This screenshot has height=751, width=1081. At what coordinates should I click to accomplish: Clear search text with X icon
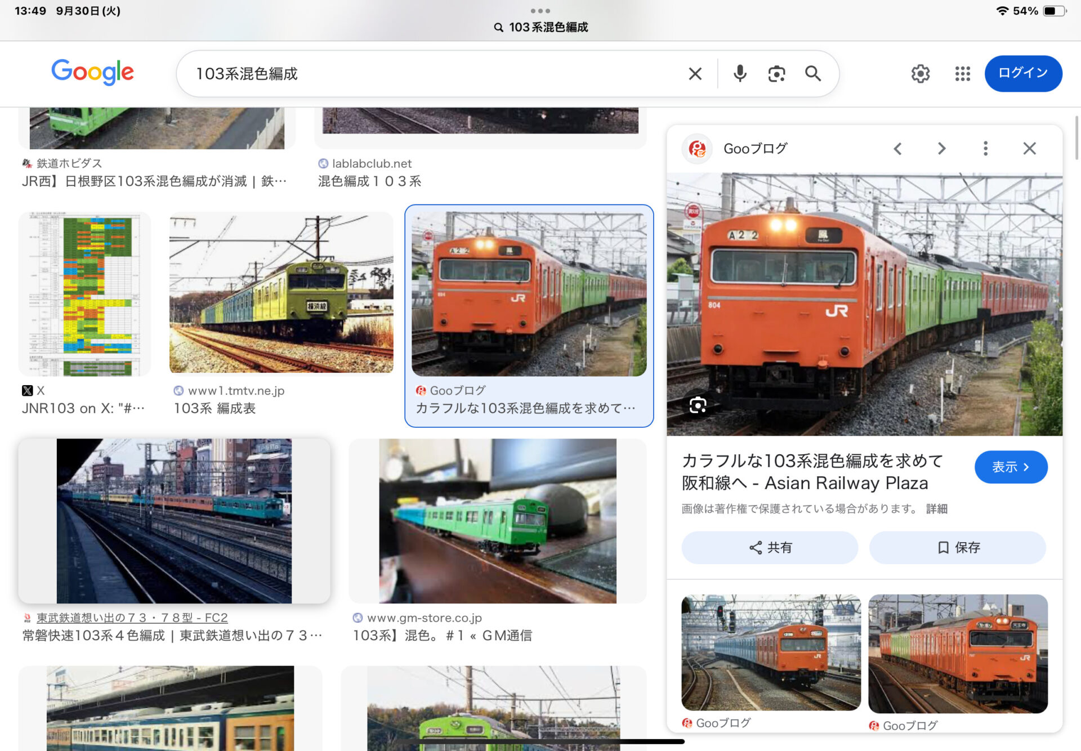[695, 74]
